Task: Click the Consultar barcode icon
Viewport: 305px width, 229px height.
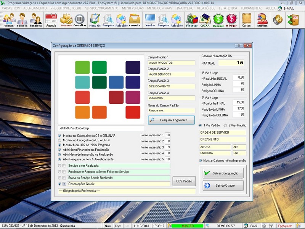Action: (x=80, y=20)
